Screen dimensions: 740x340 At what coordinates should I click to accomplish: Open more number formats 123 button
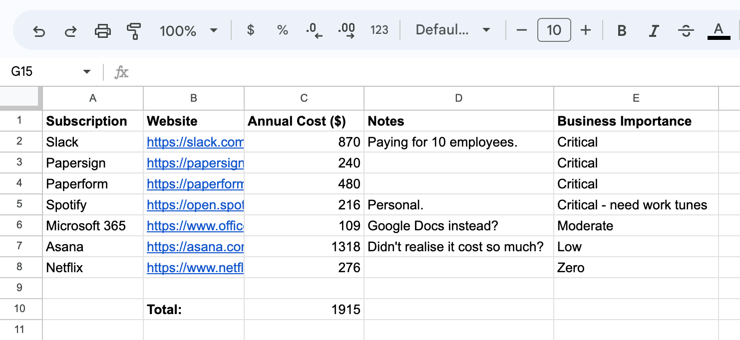(x=379, y=30)
